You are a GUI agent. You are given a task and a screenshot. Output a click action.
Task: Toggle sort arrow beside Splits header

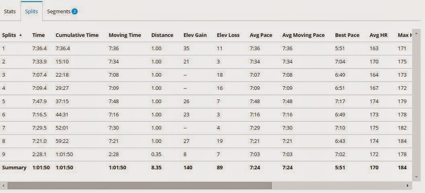pyautogui.click(x=21, y=35)
